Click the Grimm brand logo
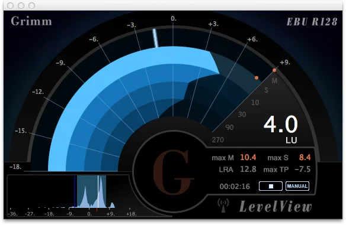The image size is (346, 225). 31,21
